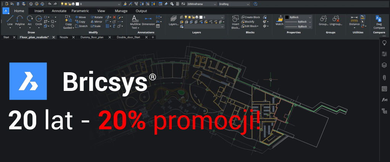Open the Attachments paperclip side panel
The height and width of the screenshot is (162, 390).
384,77
